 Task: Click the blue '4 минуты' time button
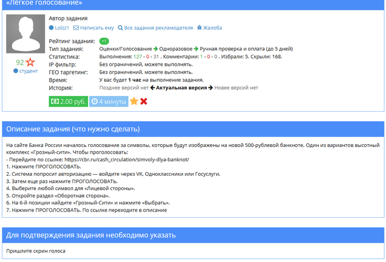[109, 102]
